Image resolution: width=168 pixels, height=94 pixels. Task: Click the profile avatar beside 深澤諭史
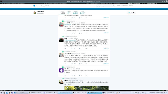click(x=35, y=13)
